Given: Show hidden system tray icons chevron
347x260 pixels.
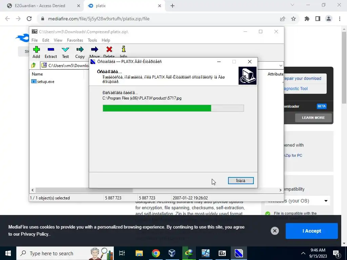Looking at the screenshot, I should pyautogui.click(x=303, y=253).
